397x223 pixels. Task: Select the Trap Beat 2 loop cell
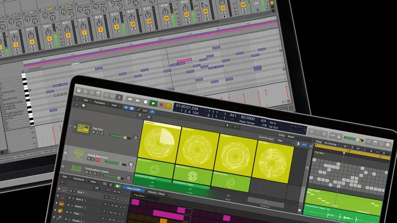coord(198,148)
